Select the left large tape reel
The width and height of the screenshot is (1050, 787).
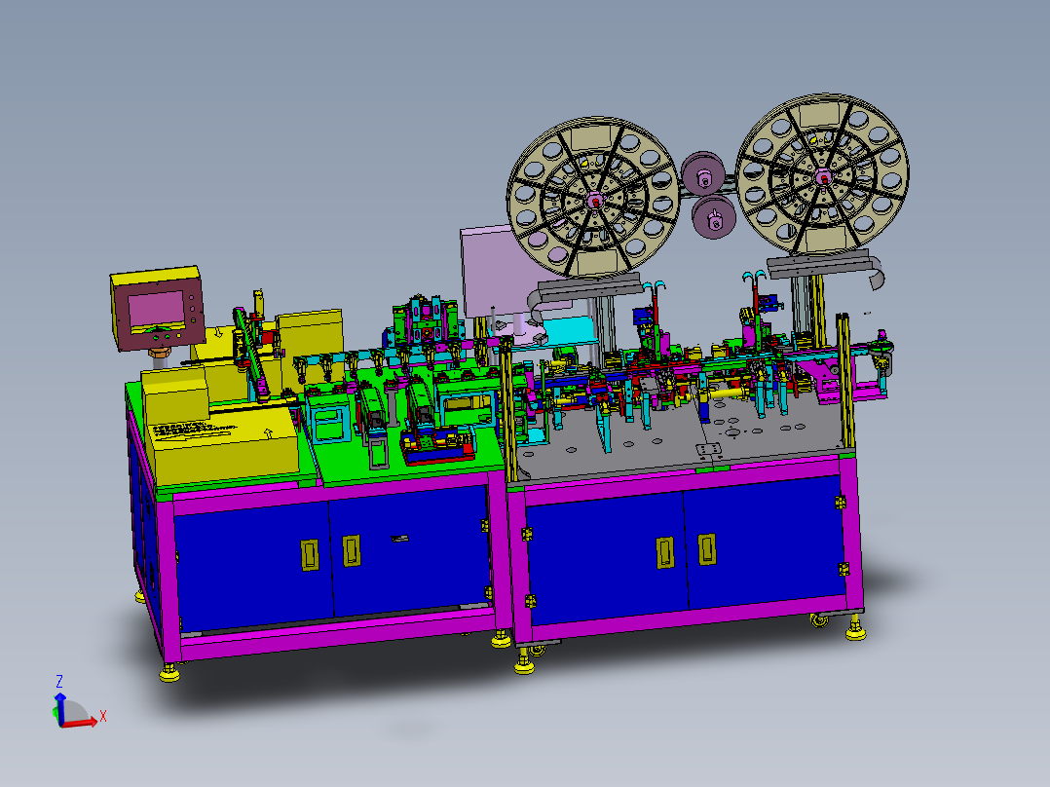coord(592,198)
